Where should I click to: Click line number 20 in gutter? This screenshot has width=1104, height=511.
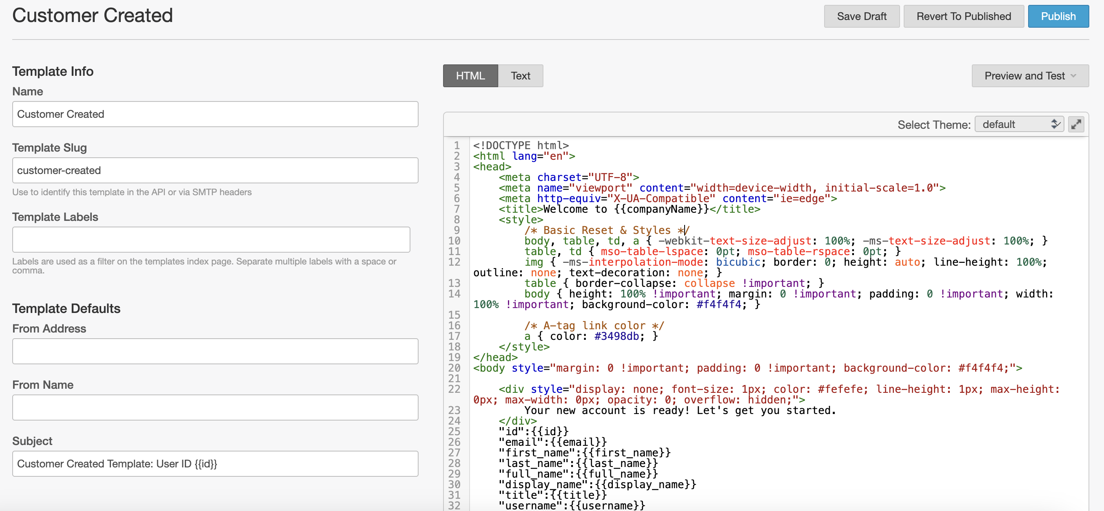pyautogui.click(x=454, y=368)
